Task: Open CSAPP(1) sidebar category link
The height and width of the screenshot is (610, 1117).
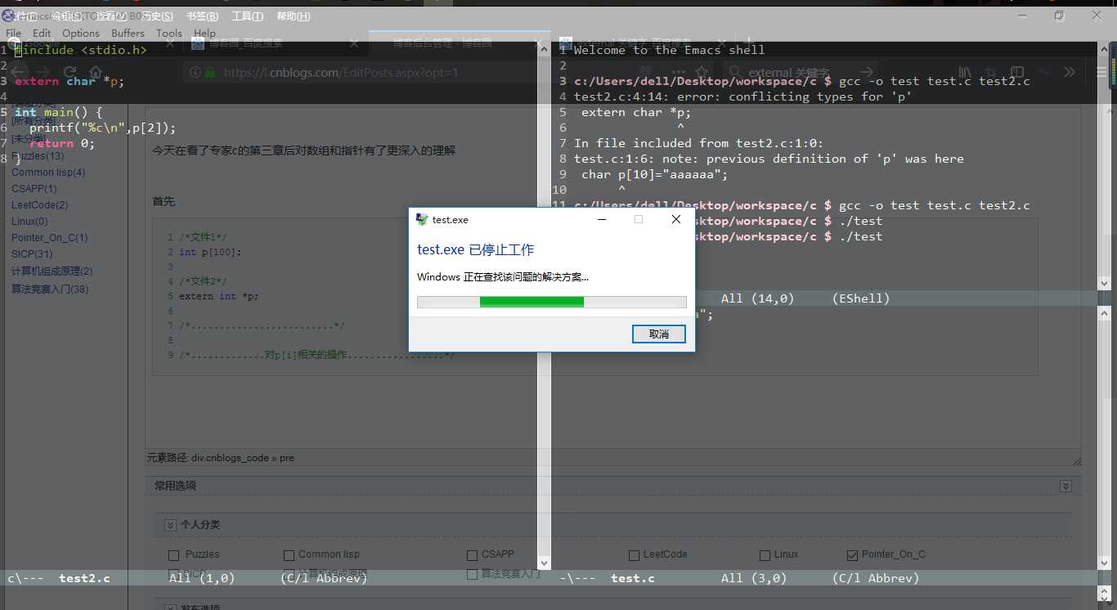Action: click(x=34, y=189)
